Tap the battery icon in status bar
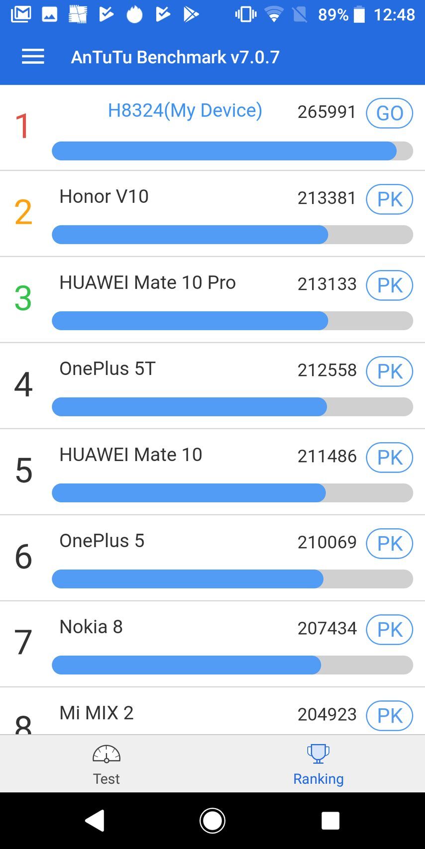 [359, 14]
